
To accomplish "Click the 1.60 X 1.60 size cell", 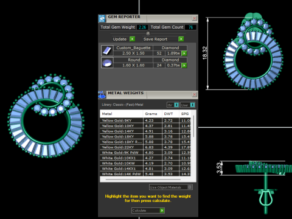I will (133, 65).
